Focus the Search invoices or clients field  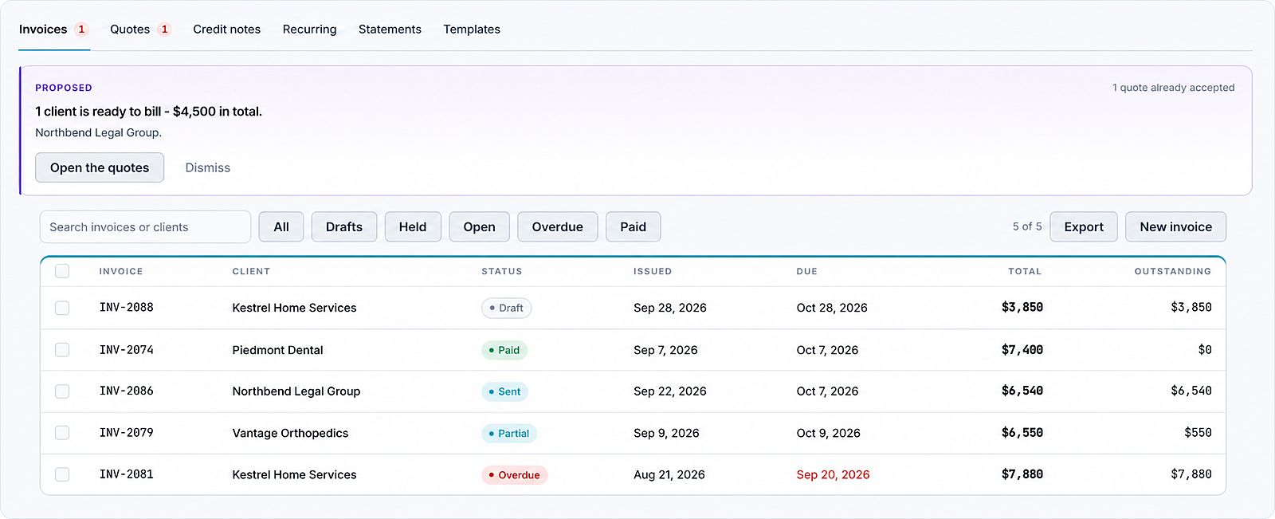point(145,227)
